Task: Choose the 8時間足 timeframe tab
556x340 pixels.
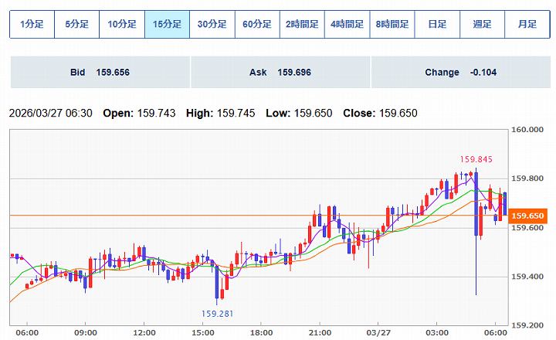Action: (x=392, y=24)
